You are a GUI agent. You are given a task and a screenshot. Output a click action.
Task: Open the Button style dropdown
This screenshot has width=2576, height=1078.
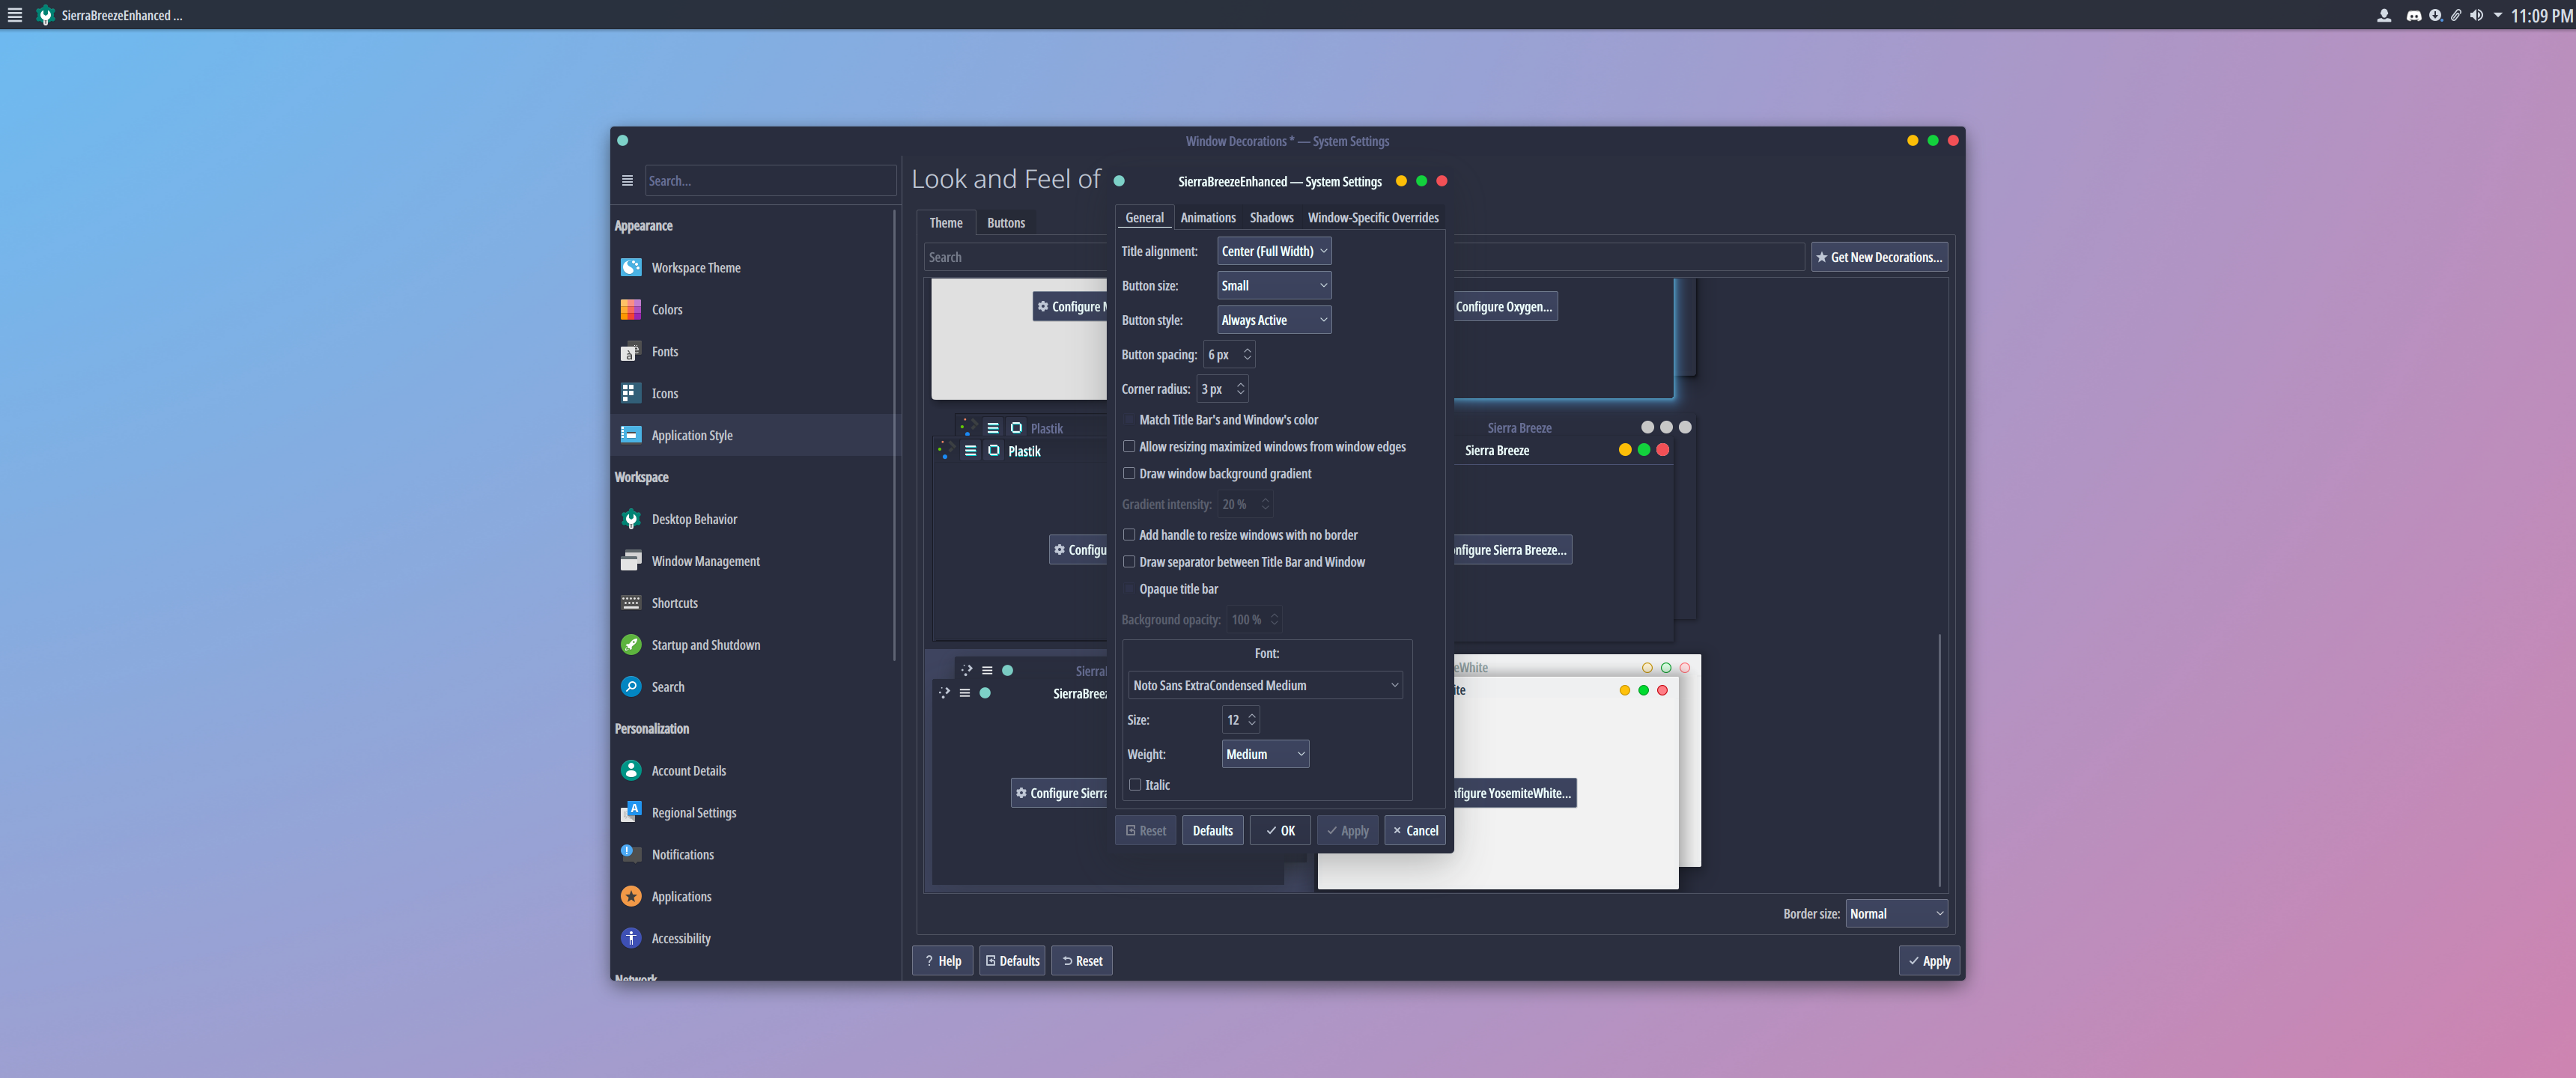pyautogui.click(x=1274, y=320)
